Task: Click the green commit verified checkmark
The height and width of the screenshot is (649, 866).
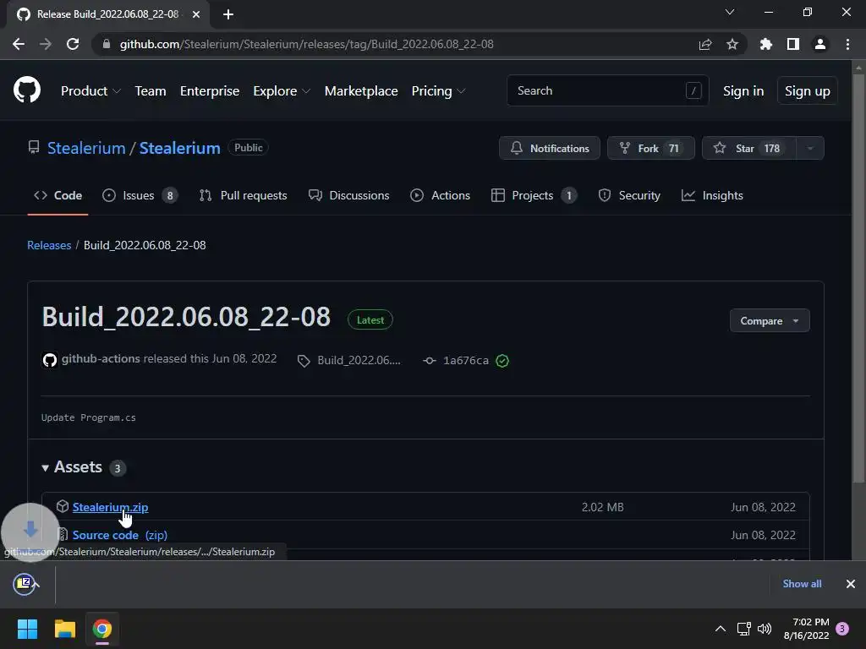Action: coord(502,360)
